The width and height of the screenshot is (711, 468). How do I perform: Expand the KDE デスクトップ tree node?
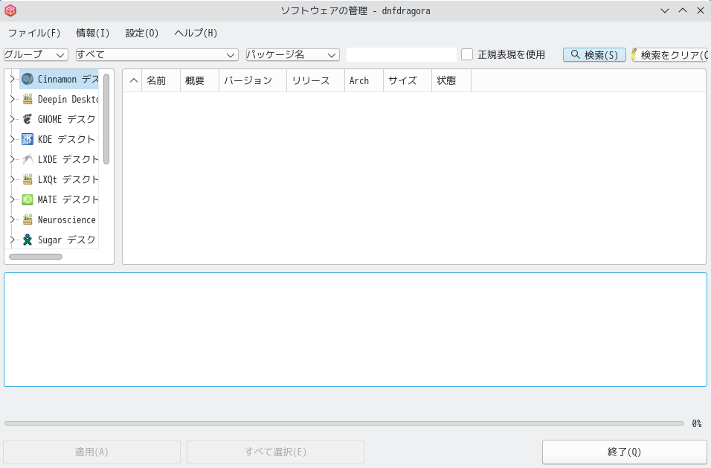pos(12,139)
